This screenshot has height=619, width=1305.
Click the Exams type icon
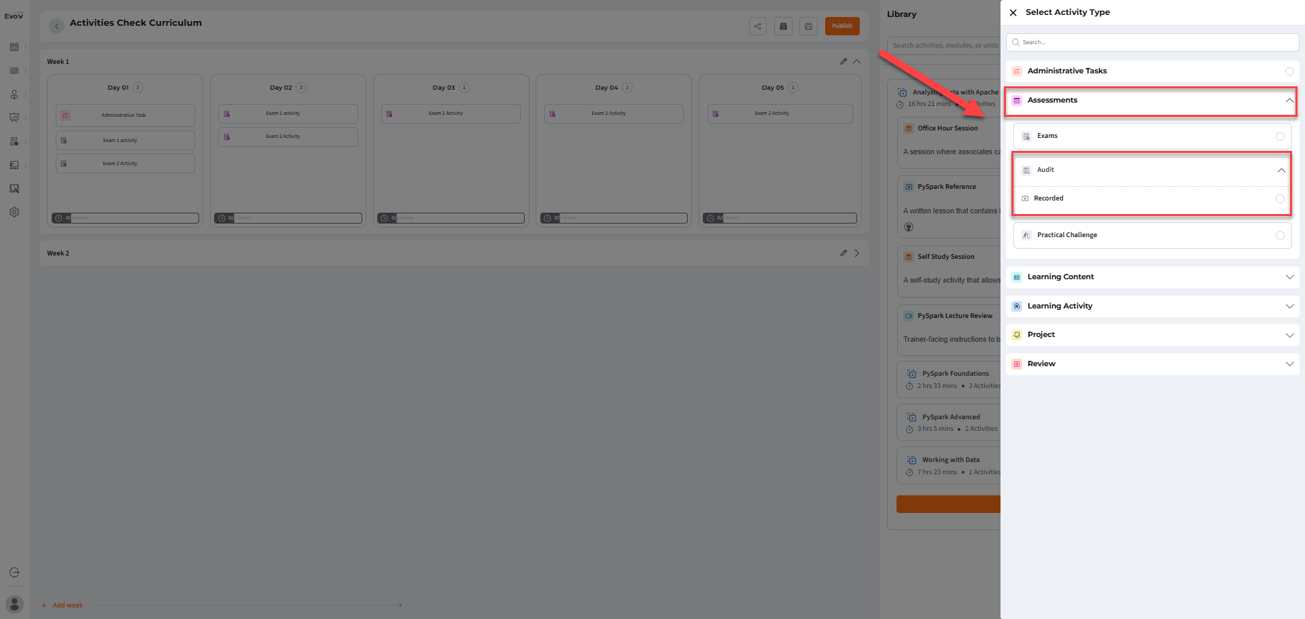[1026, 137]
